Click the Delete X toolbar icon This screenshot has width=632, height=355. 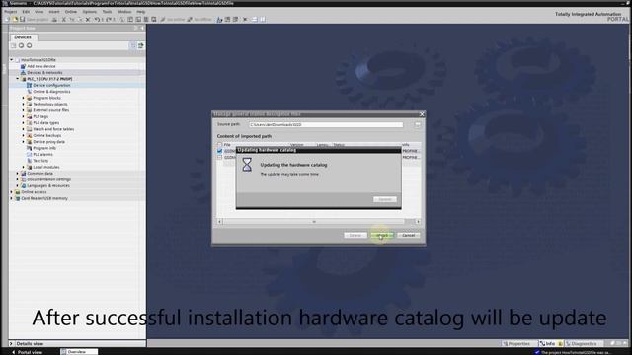coord(88,20)
